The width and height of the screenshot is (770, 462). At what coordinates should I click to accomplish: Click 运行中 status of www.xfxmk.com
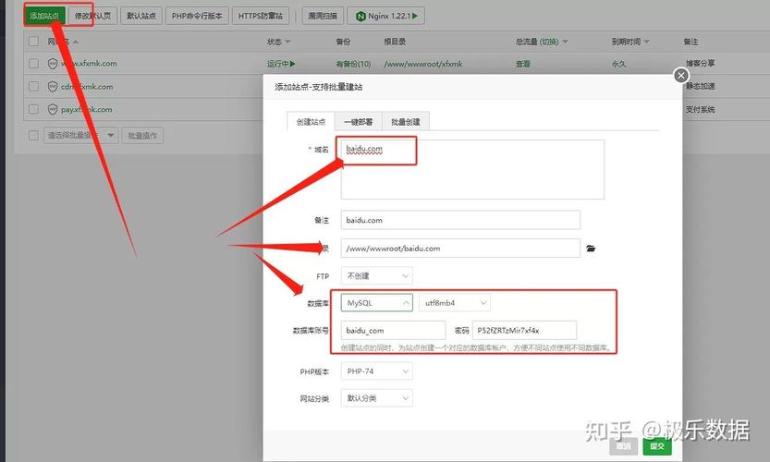(x=281, y=64)
